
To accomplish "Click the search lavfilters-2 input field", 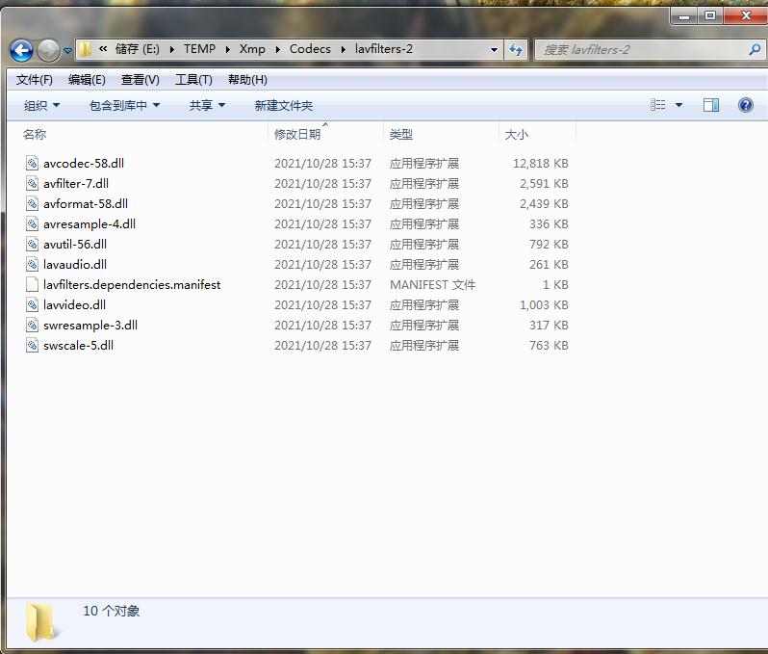I will 640,49.
